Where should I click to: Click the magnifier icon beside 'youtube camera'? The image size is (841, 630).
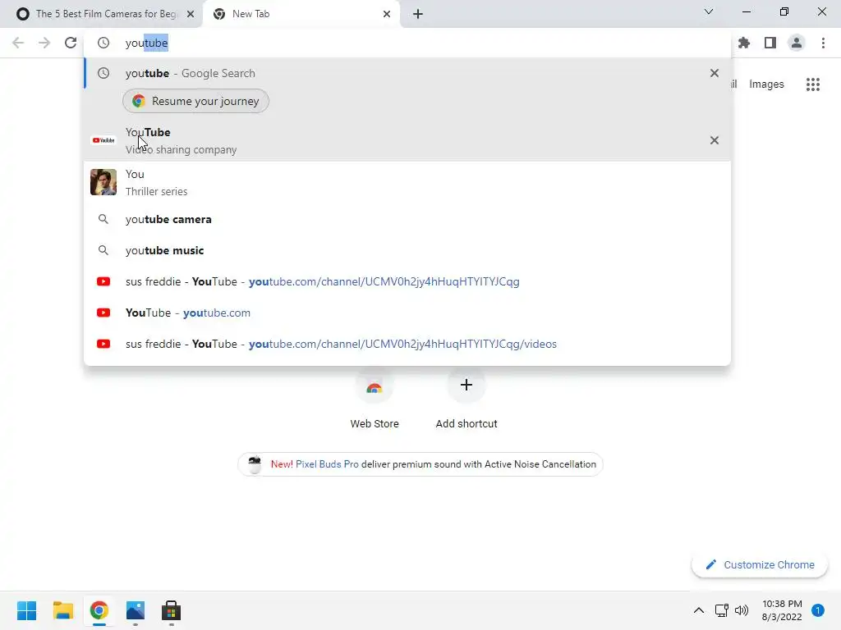pos(103,219)
